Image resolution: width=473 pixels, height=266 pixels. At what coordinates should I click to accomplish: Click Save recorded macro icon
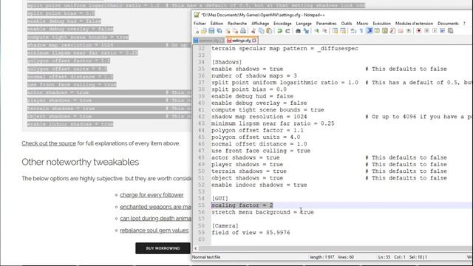[450, 31]
